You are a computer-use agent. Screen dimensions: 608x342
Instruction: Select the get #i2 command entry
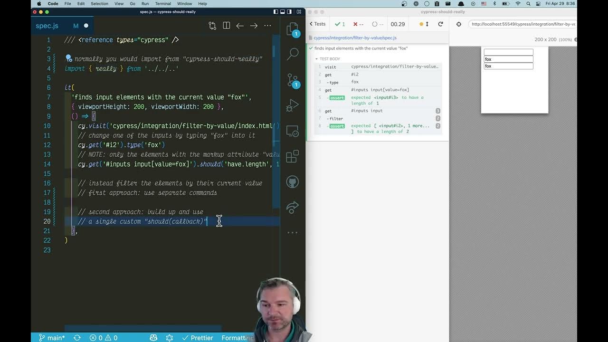pyautogui.click(x=378, y=75)
